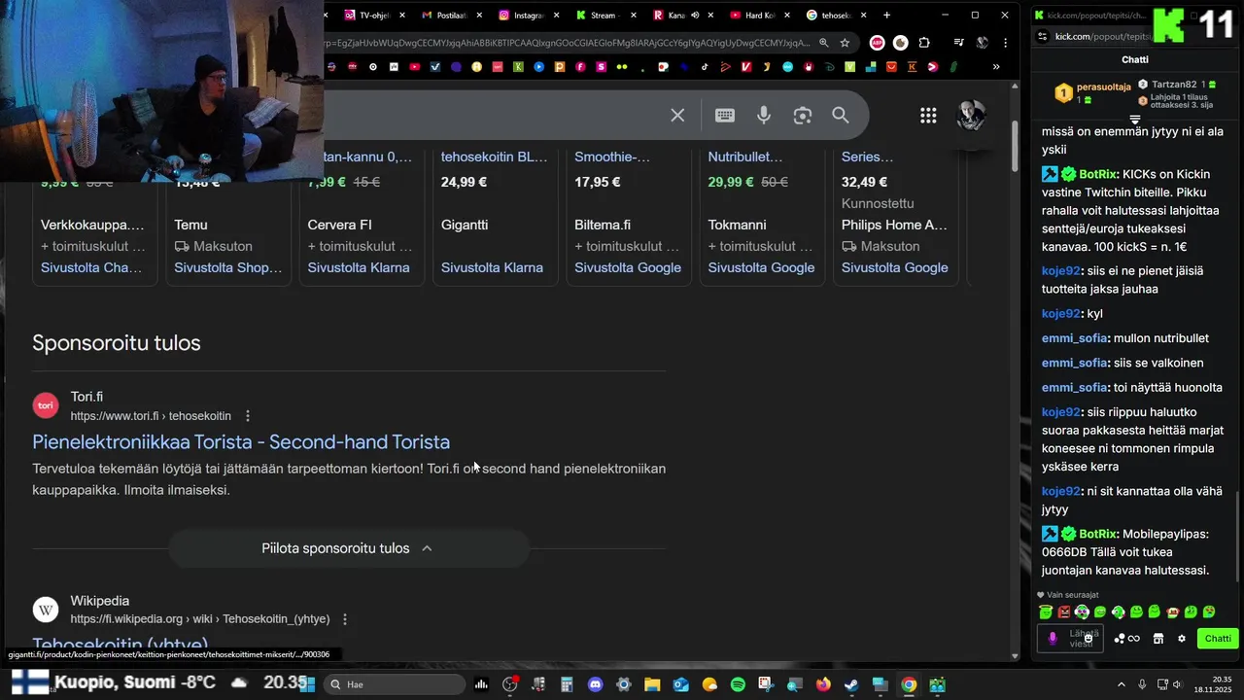Open Spotify from the taskbar
The image size is (1244, 700).
pos(738,684)
